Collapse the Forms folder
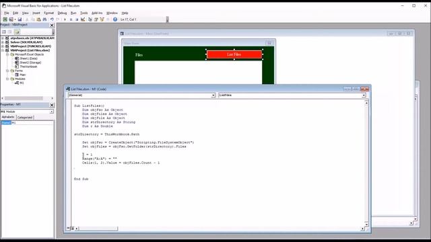This screenshot has height=242, width=431. click(x=7, y=71)
